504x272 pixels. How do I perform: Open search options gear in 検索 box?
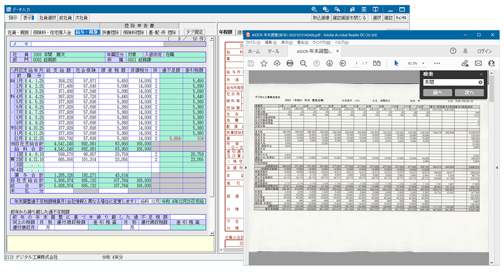pos(480,82)
